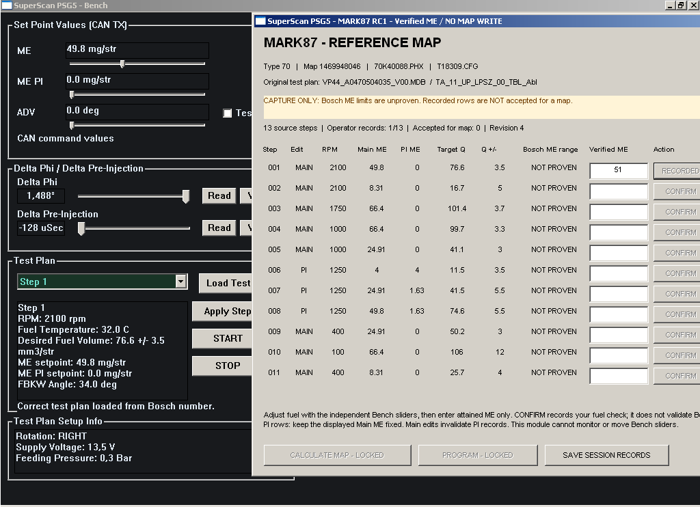
Task: Click CONFIRM for step 002
Action: pos(677,191)
